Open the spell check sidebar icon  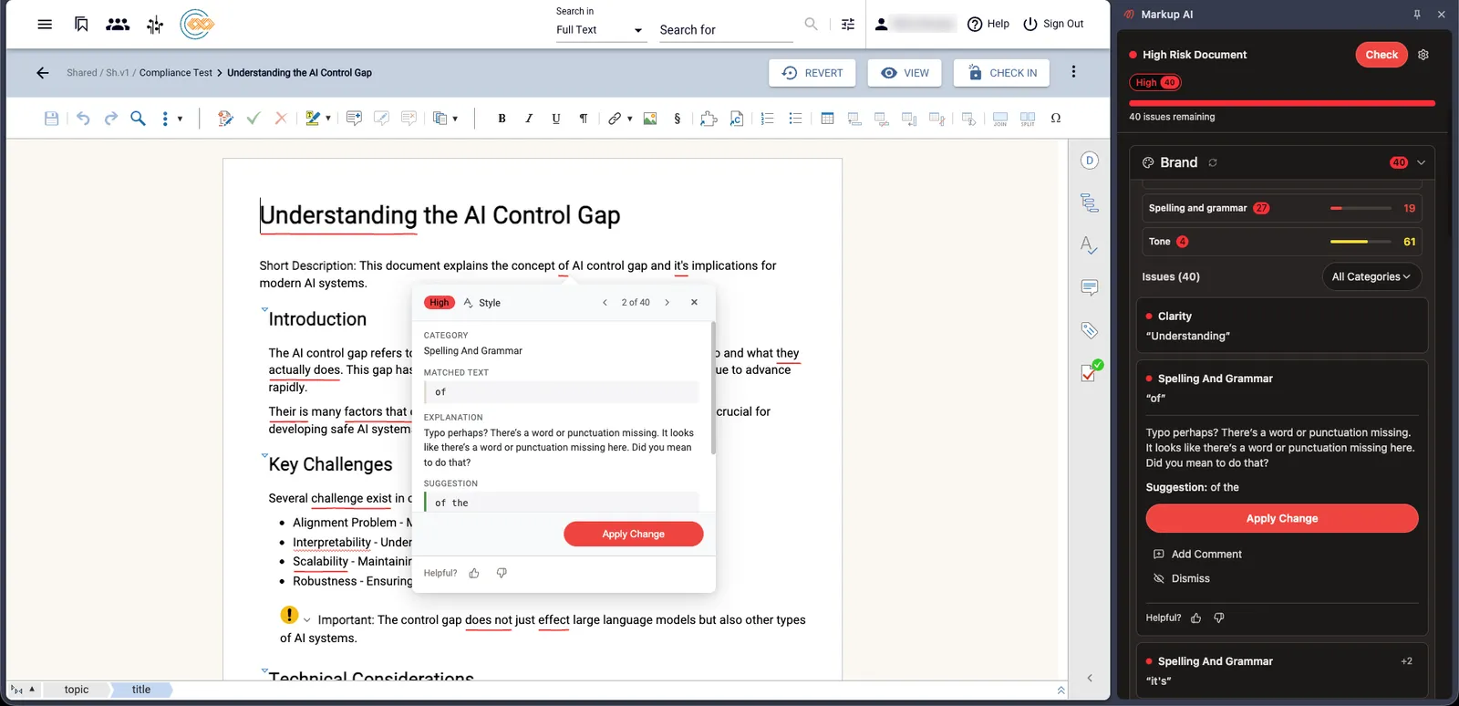point(1089,245)
